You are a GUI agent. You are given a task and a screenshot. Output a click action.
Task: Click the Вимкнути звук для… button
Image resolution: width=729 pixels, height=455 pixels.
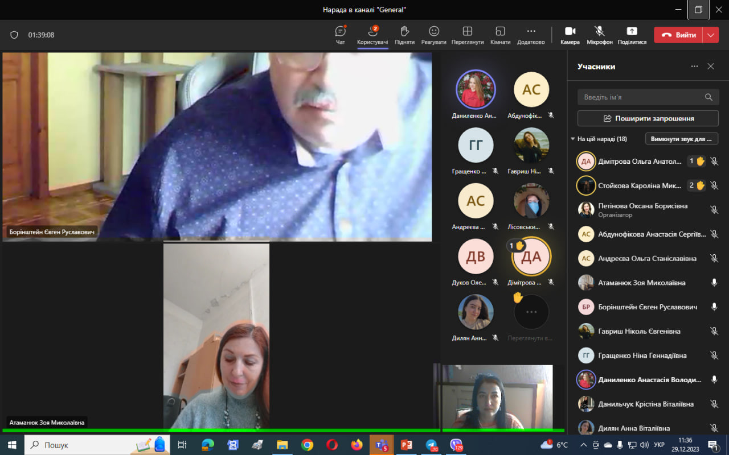(x=682, y=139)
